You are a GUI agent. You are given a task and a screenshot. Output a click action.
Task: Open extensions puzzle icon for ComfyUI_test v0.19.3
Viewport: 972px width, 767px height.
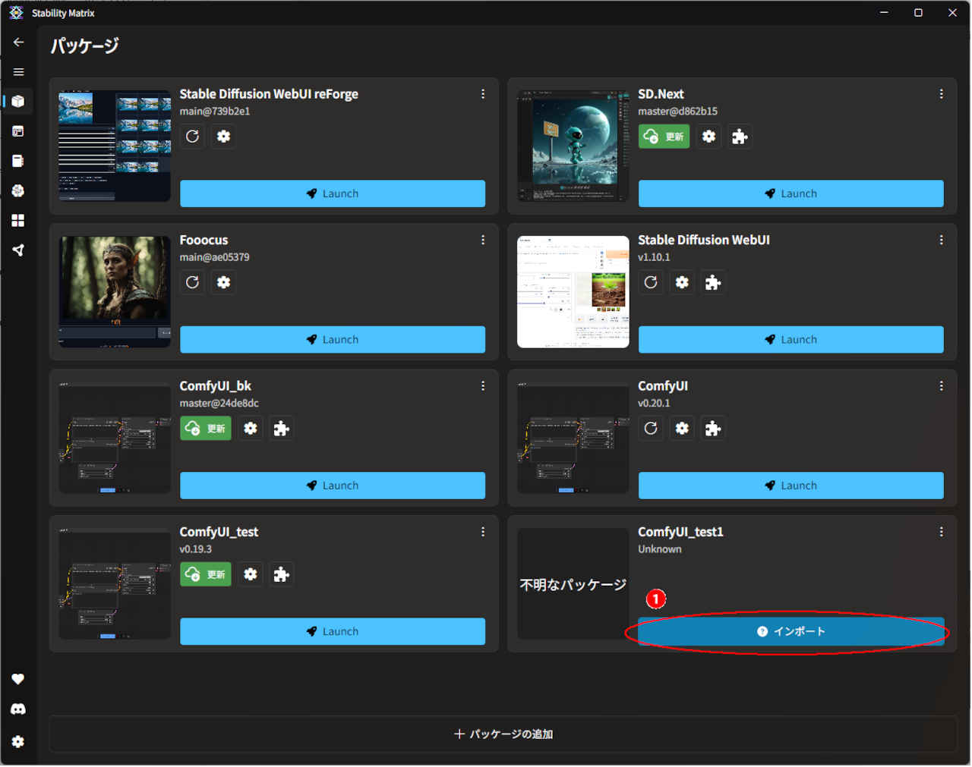tap(282, 574)
